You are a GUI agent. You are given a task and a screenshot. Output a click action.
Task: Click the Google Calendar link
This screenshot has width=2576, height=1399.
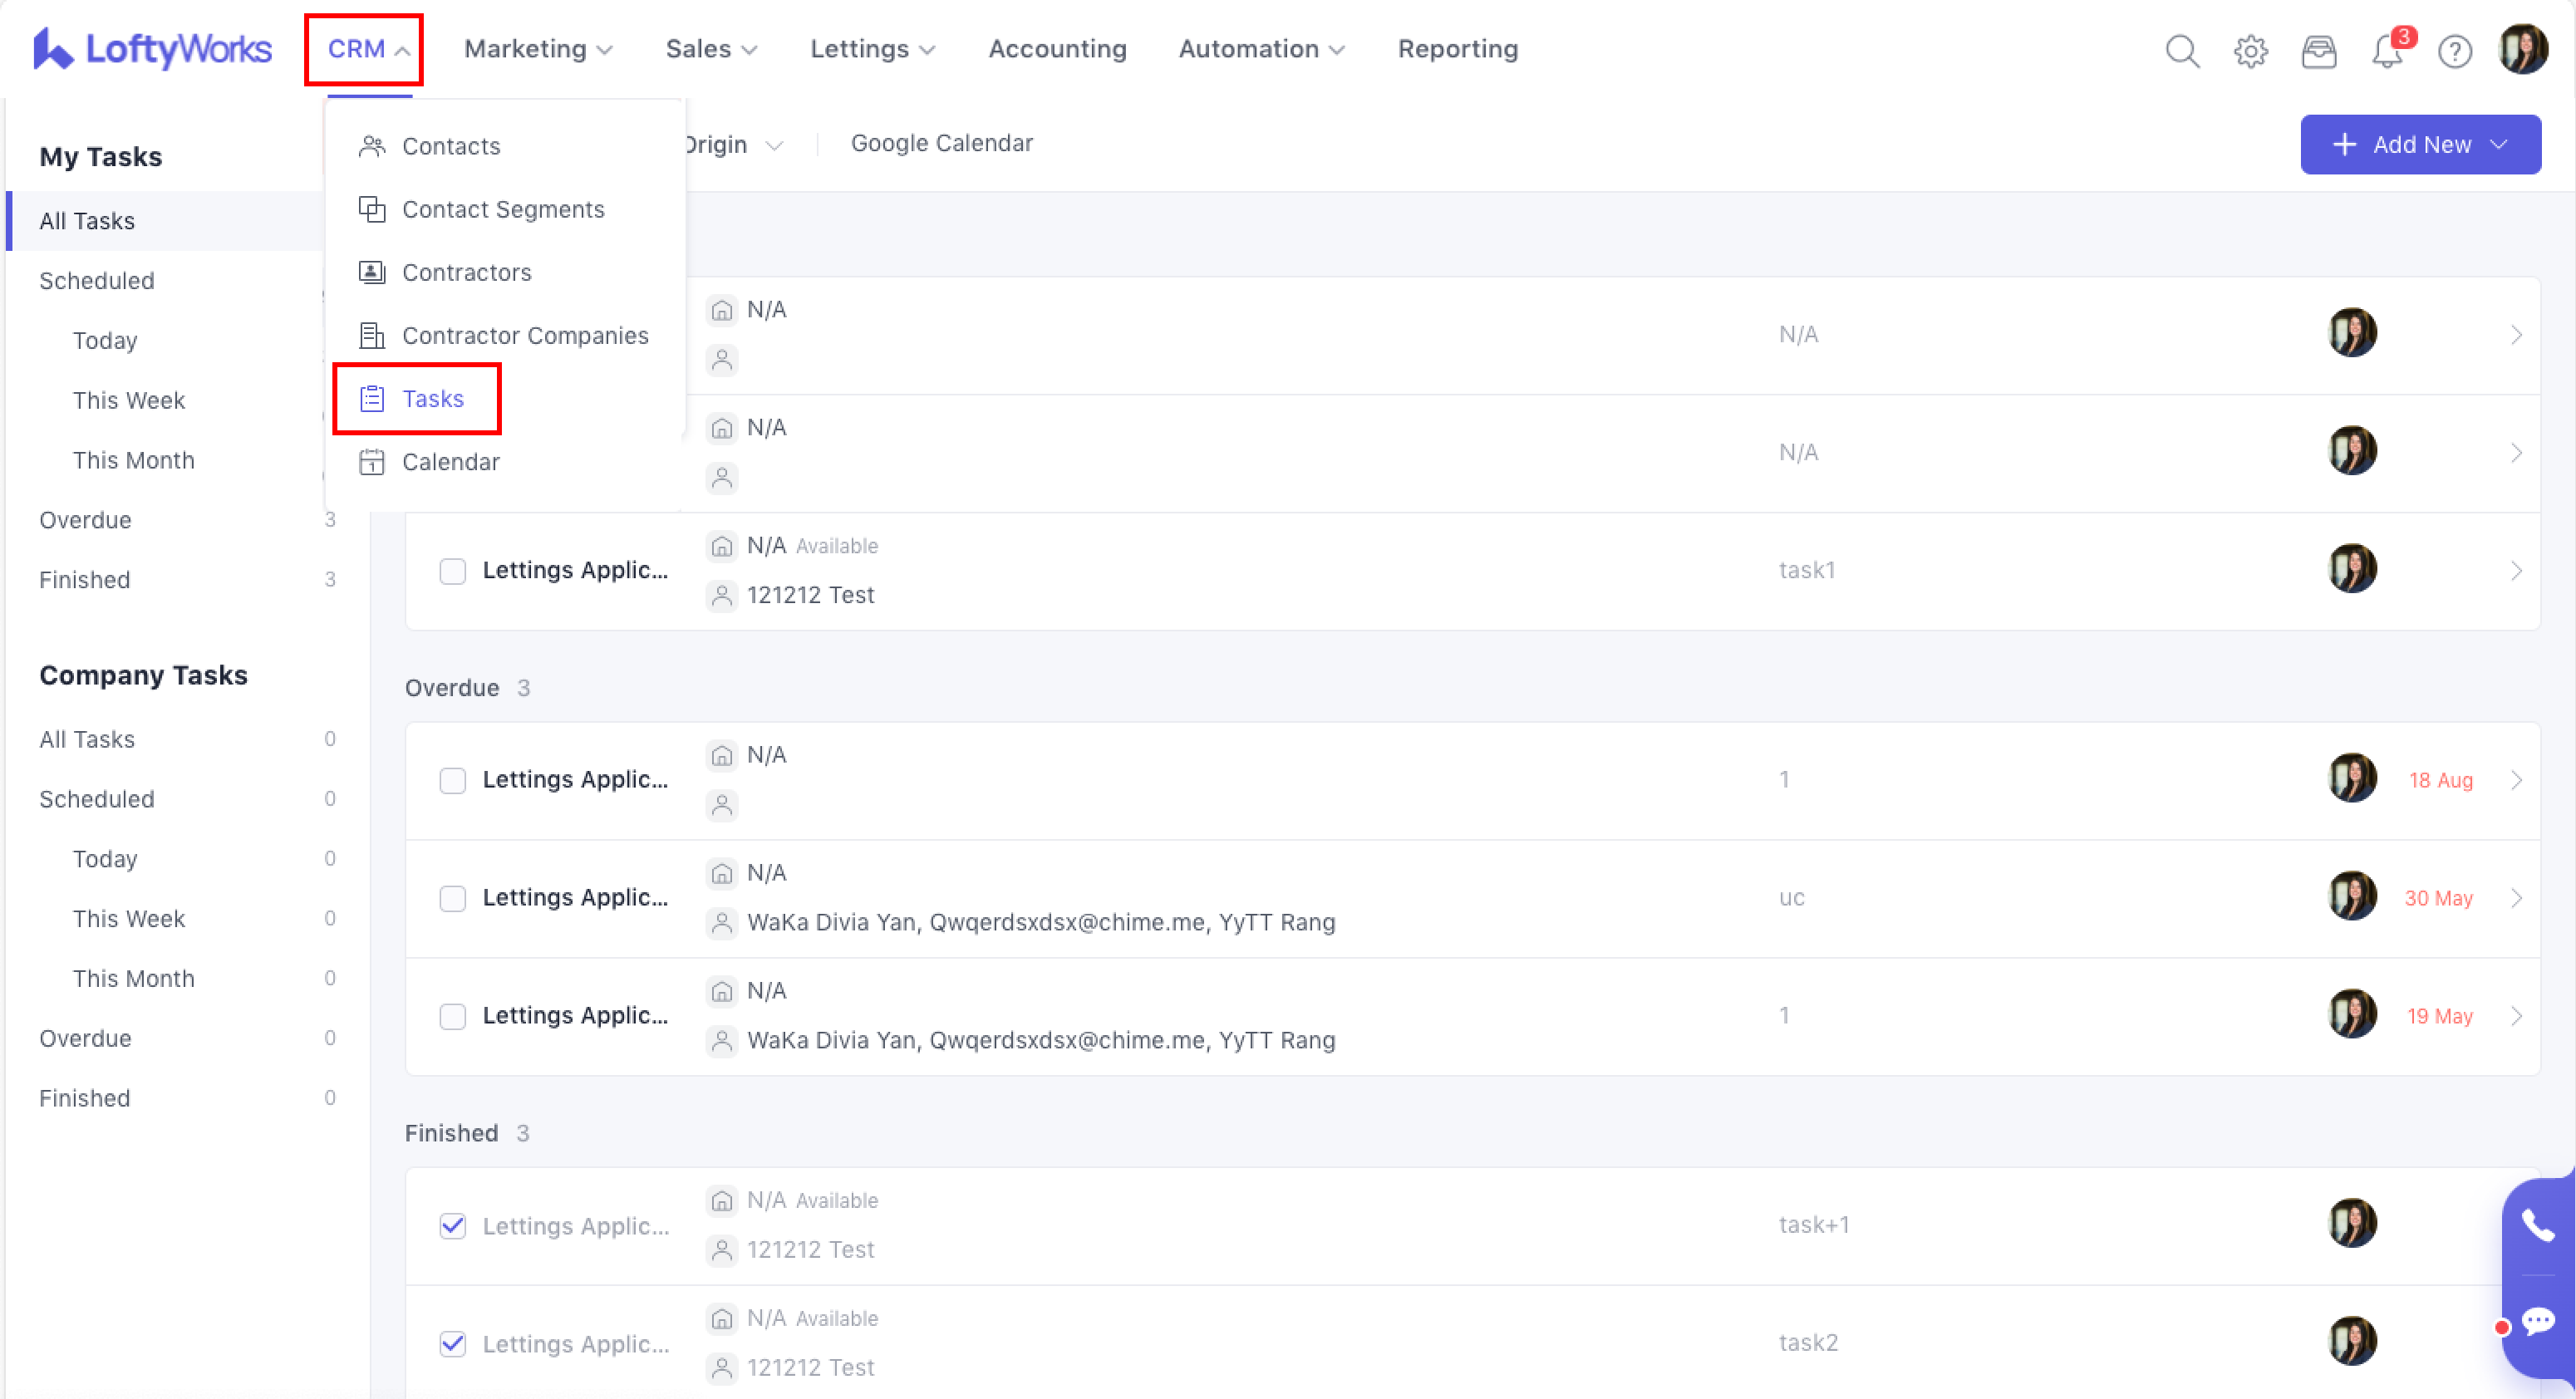coord(941,143)
